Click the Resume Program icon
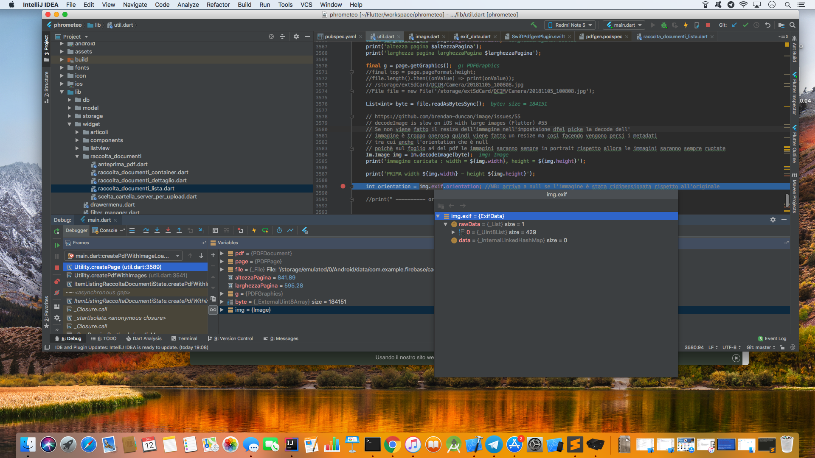Screen dimensions: 815x458 (57, 245)
